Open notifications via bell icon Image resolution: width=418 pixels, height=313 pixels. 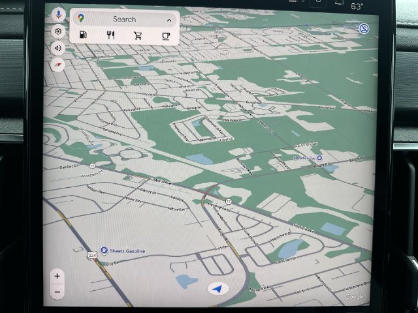coord(340,3)
